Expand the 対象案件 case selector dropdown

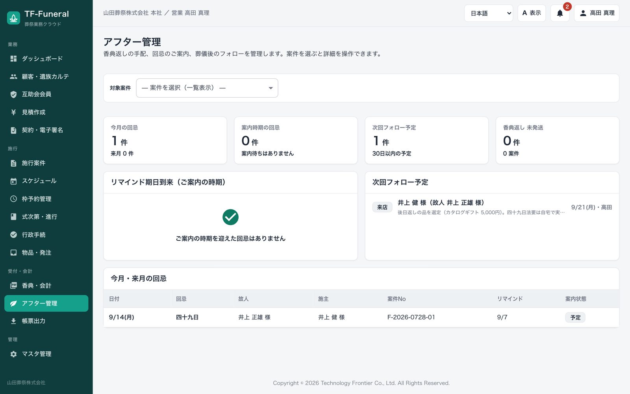coord(207,88)
